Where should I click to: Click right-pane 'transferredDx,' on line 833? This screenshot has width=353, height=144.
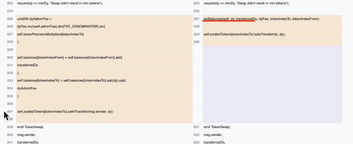click(214, 142)
